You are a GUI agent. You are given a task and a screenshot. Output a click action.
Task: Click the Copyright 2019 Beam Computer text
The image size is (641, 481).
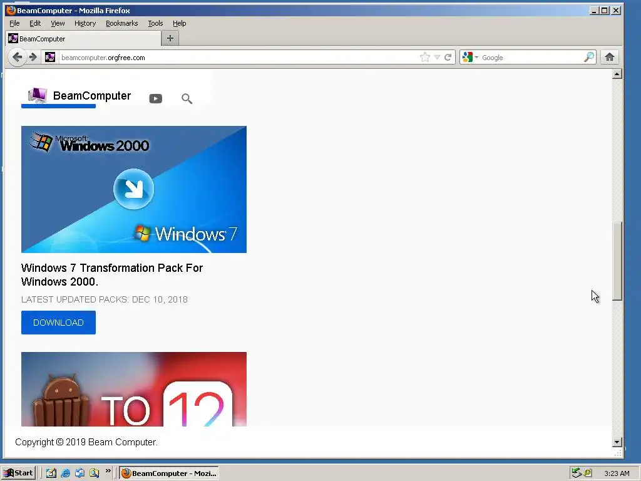pyautogui.click(x=86, y=442)
